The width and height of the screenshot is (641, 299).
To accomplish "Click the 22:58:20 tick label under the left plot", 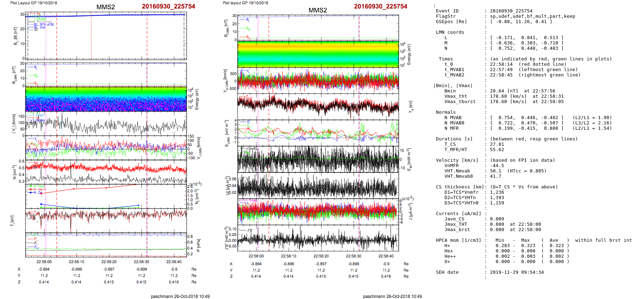I will (109, 262).
